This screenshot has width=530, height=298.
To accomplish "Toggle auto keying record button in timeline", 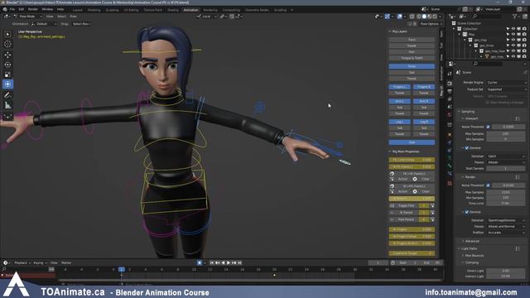I will point(200,262).
